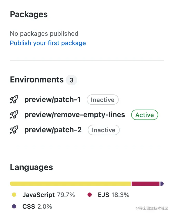
Task: Click the crimson EJS segment of language bar
Action: pyautogui.click(x=145, y=184)
